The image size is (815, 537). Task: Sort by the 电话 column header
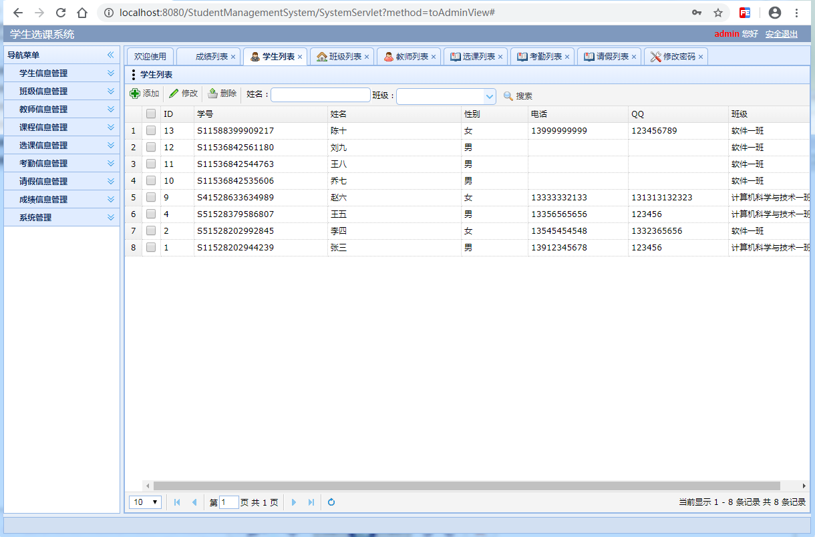coord(578,114)
